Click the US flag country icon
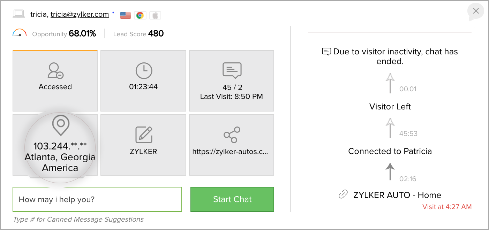 126,15
